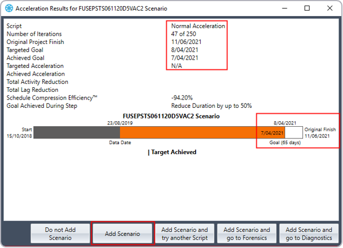Click the 'Targeted Goal' label
The height and width of the screenshot is (248, 343).
pyautogui.click(x=24, y=50)
